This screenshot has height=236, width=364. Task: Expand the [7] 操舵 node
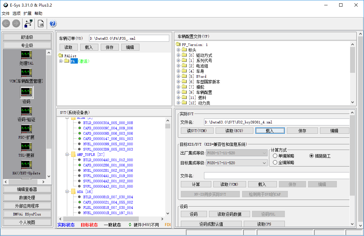(x=178, y=87)
